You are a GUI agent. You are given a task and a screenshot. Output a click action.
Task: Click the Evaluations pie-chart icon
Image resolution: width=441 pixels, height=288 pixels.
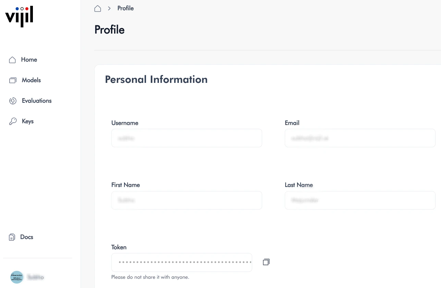point(13,101)
